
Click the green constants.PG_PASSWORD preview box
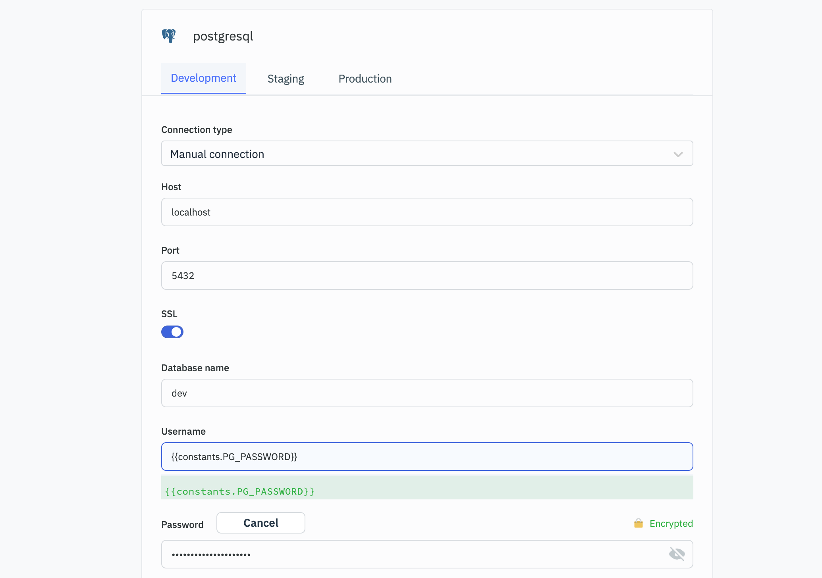point(427,488)
